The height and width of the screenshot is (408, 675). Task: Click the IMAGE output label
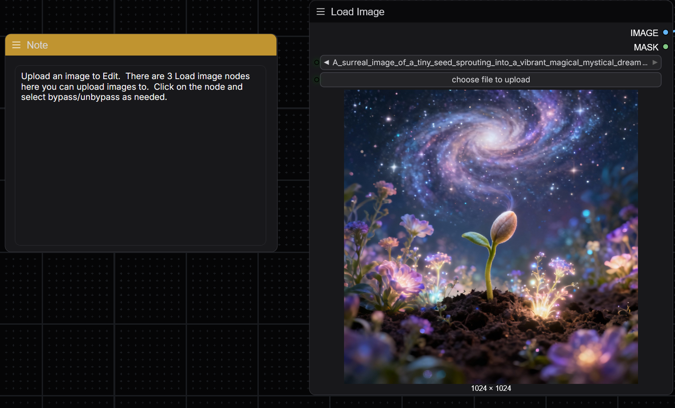(x=644, y=32)
